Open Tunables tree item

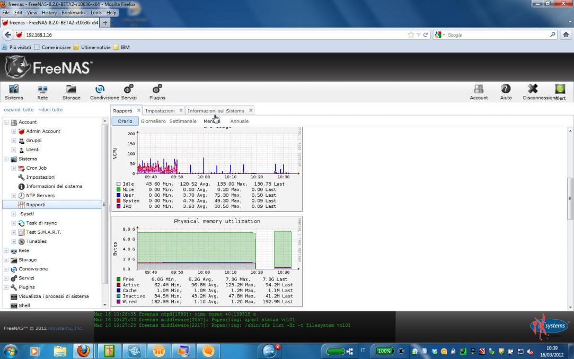(x=36, y=241)
